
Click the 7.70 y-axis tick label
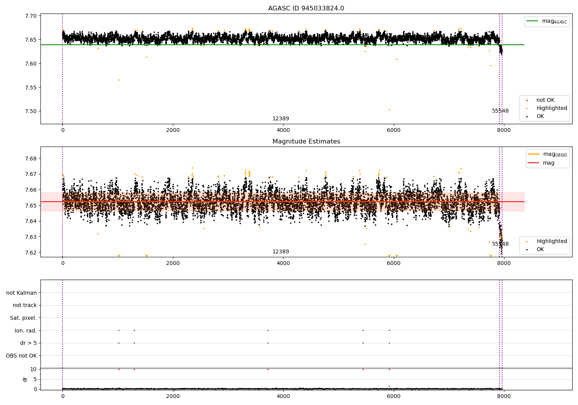click(31, 16)
